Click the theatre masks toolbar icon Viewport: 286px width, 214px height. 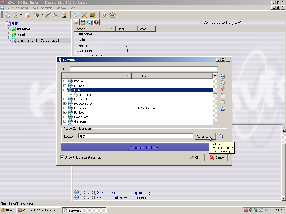tap(37, 15)
